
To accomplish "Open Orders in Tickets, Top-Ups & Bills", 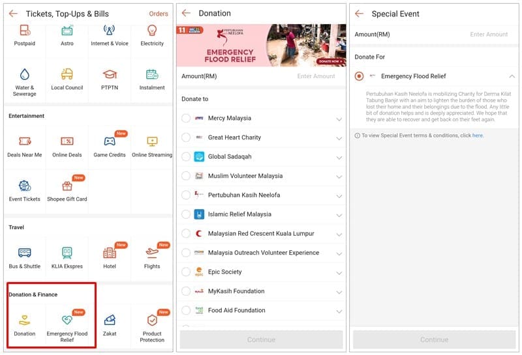I will tap(158, 14).
